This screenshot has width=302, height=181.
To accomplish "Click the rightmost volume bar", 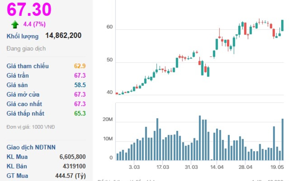I will click(x=282, y=139).
